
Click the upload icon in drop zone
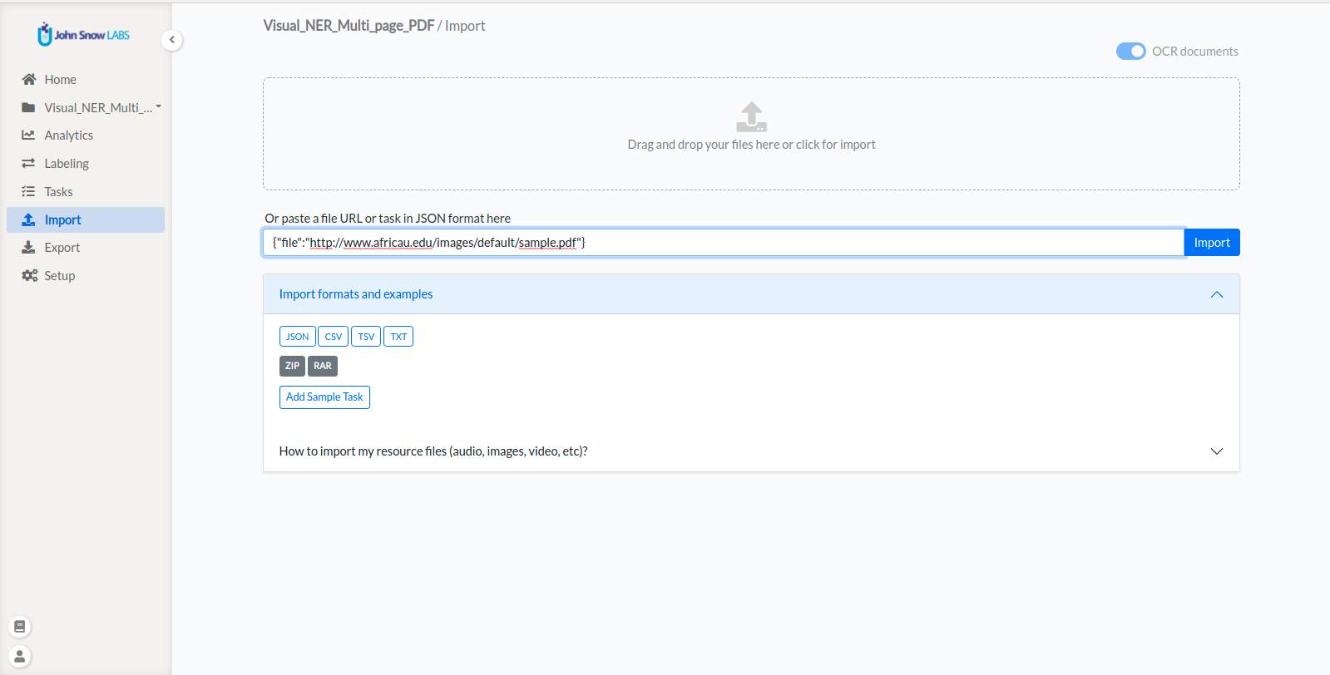[x=751, y=117]
